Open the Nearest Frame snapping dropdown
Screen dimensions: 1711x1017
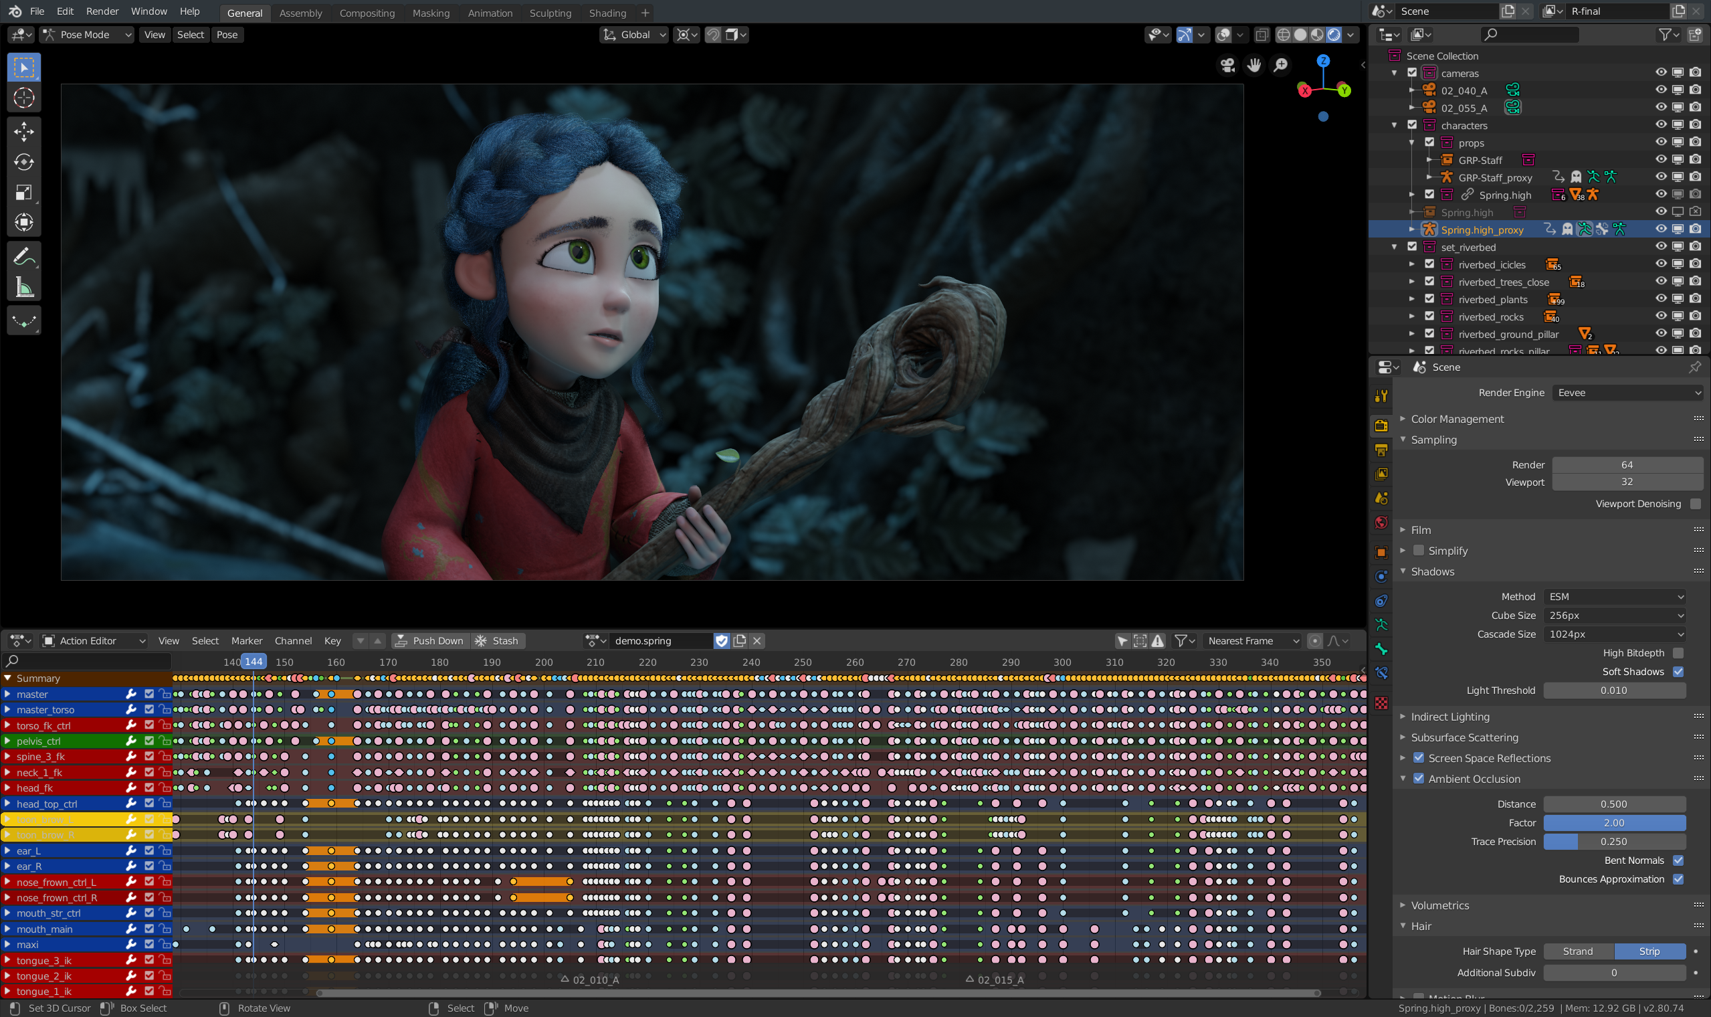pos(1252,641)
